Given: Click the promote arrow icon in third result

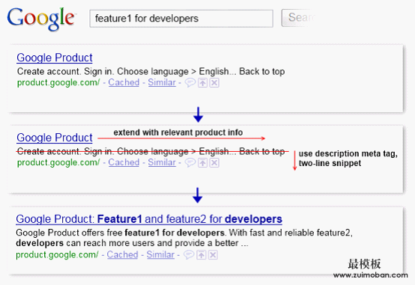Looking at the screenshot, I should pos(202,255).
